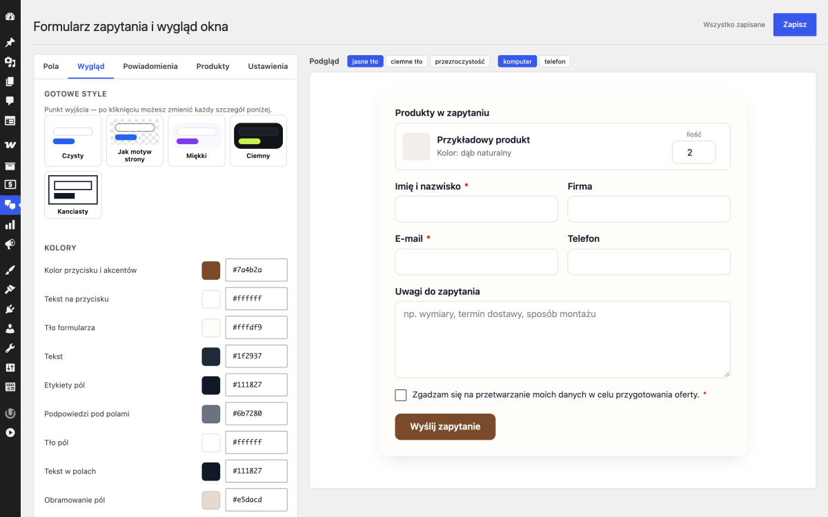
Task: Open Tools wrench icon in sidebar
Action: [10, 348]
